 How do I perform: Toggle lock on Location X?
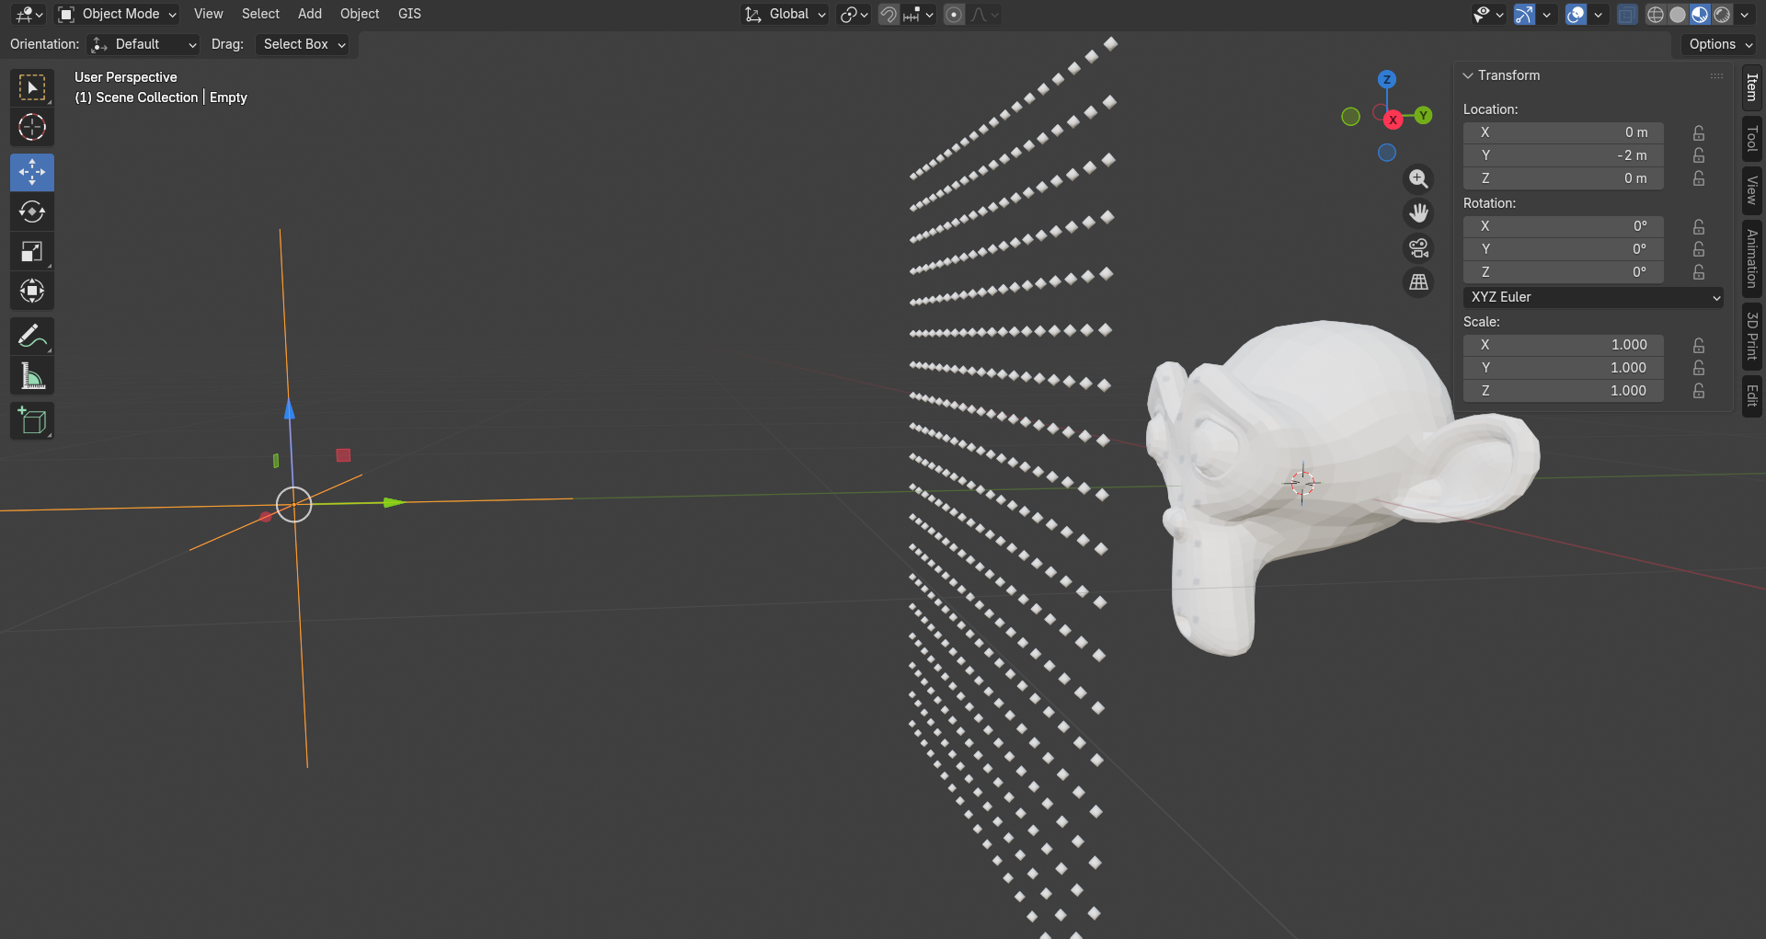(1699, 132)
